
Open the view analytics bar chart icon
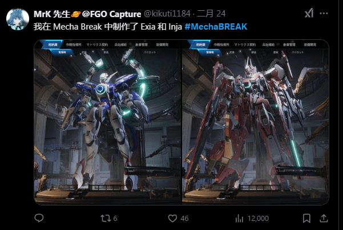click(239, 218)
